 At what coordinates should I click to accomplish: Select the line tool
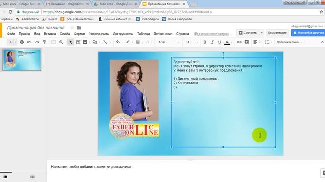coord(105,42)
